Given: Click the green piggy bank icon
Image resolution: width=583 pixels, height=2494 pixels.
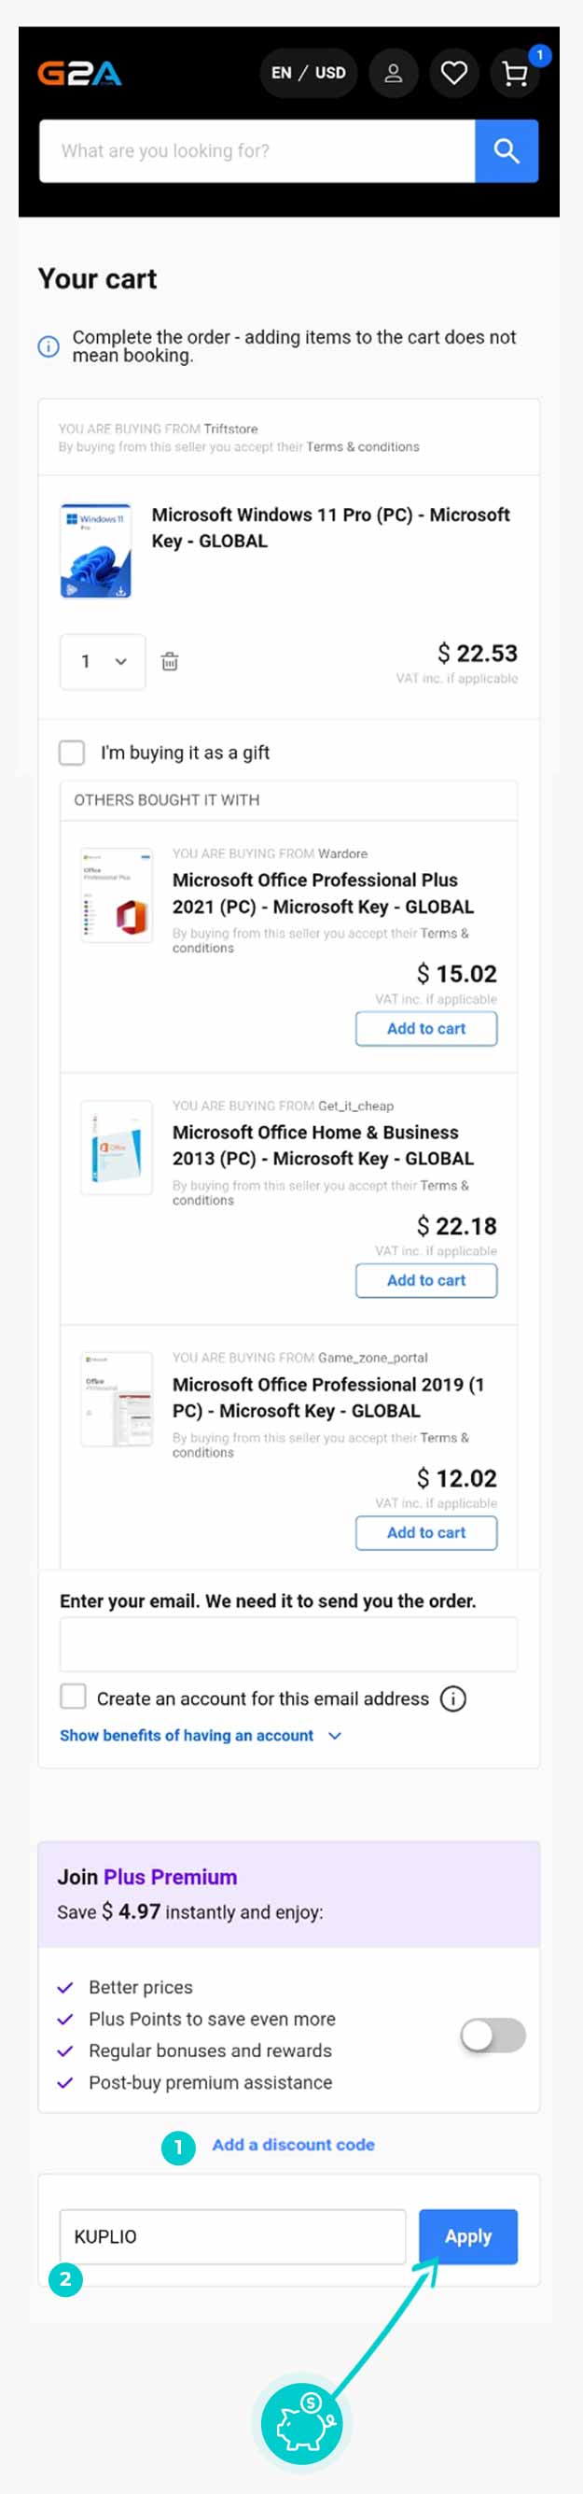Looking at the screenshot, I should pos(302,2422).
